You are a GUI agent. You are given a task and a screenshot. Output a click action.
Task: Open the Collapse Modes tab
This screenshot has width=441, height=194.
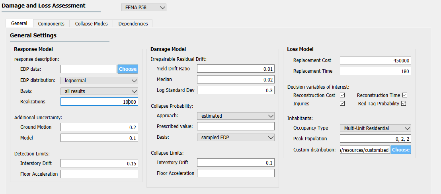click(91, 24)
